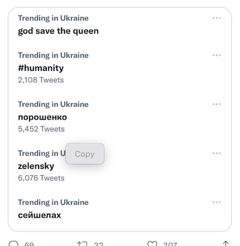Click Trending in Ukraine label above #humanity

tap(53, 55)
